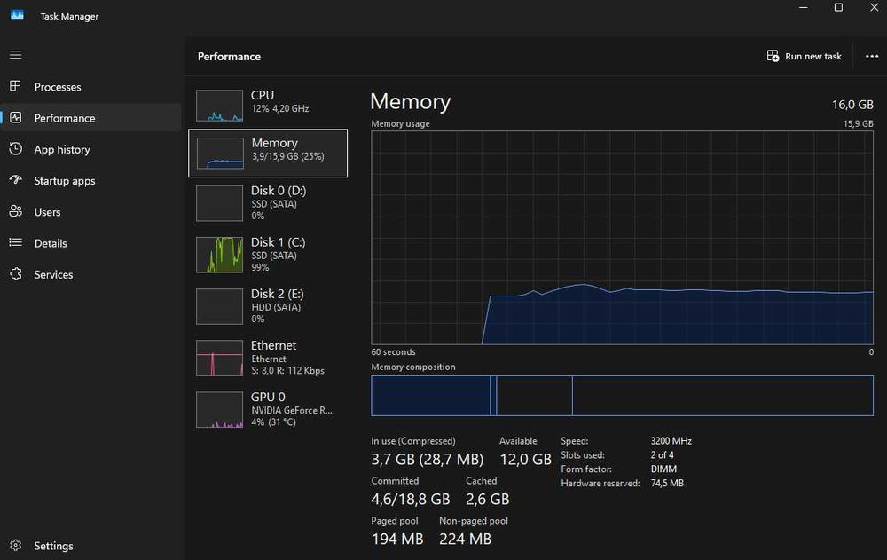Viewport: 887px width, 560px height.
Task: Click the Run new task button
Action: [804, 56]
